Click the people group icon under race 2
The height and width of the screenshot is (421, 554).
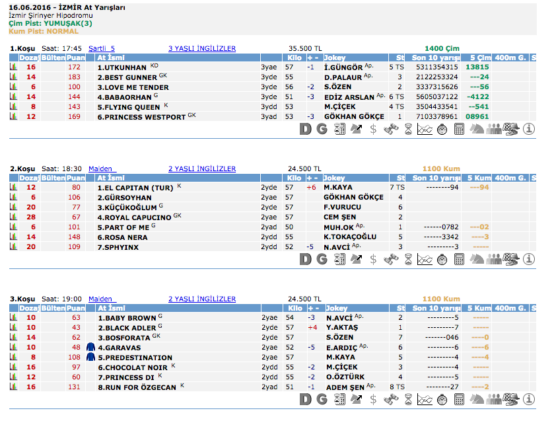coord(494,259)
